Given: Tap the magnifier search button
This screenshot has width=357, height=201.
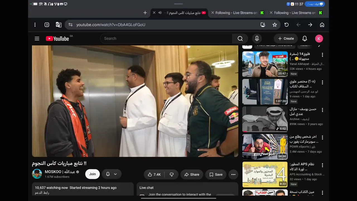Looking at the screenshot, I should coord(240,39).
